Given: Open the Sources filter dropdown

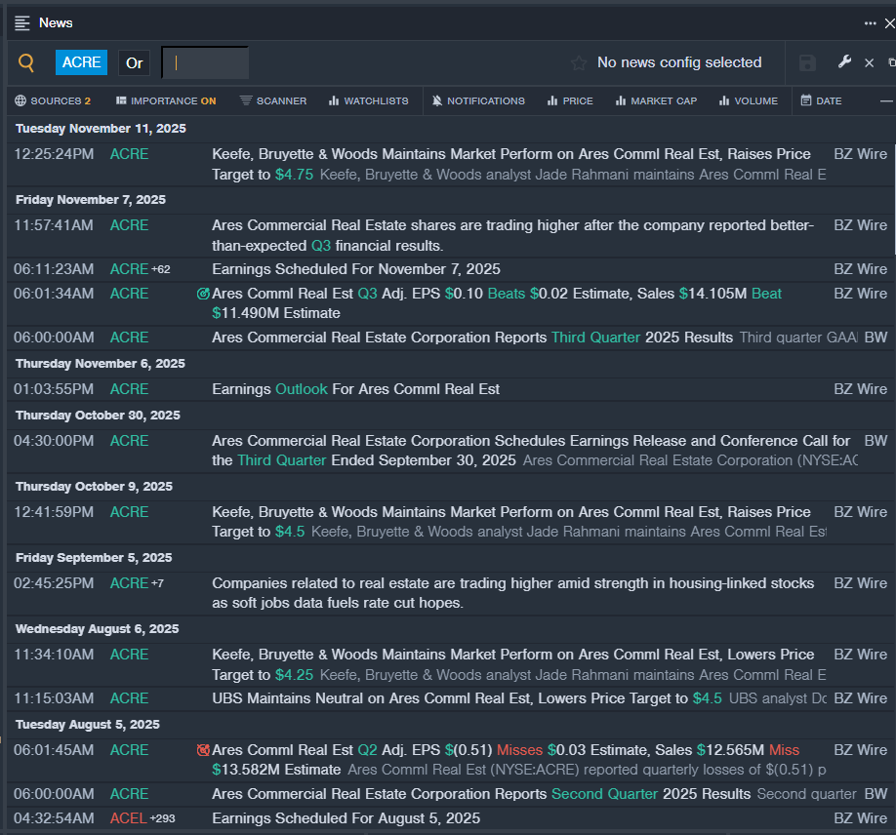Looking at the screenshot, I should click(x=53, y=100).
